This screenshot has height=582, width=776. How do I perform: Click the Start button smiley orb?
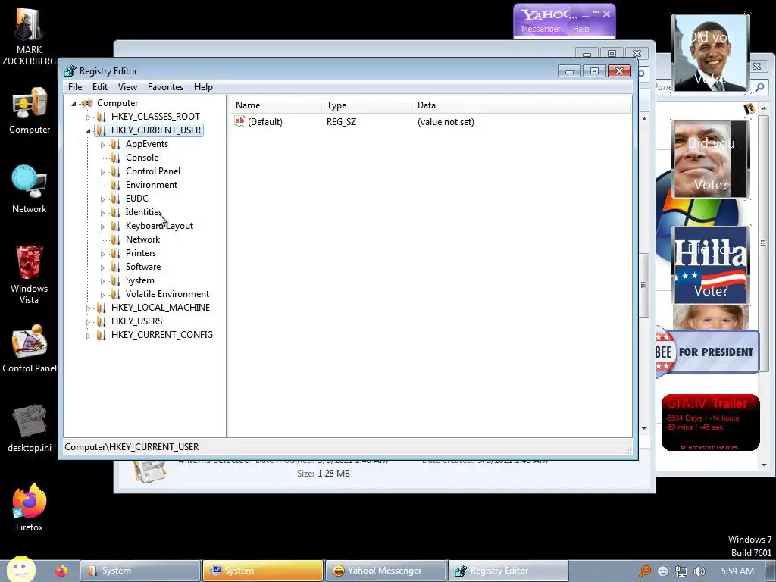[x=20, y=569]
